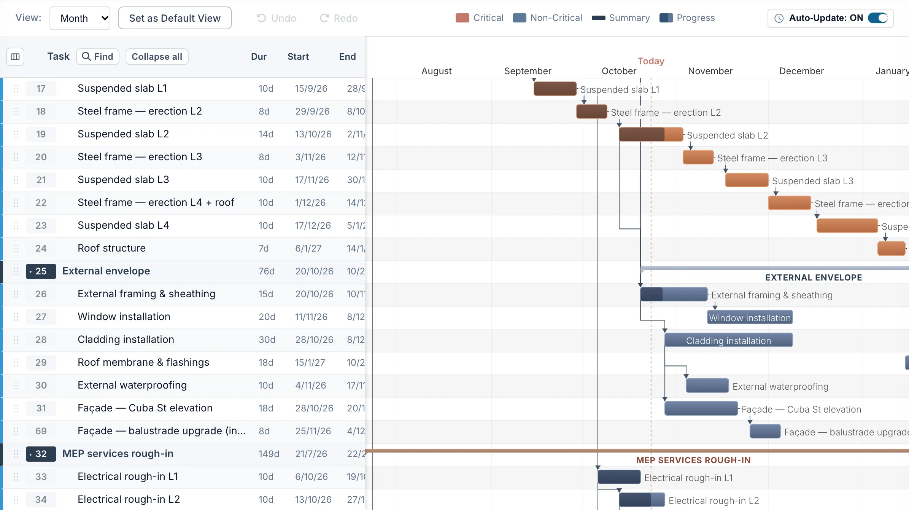This screenshot has height=510, width=909.
Task: Select the Electrical rough-in L1 Gantt bar
Action: (619, 477)
